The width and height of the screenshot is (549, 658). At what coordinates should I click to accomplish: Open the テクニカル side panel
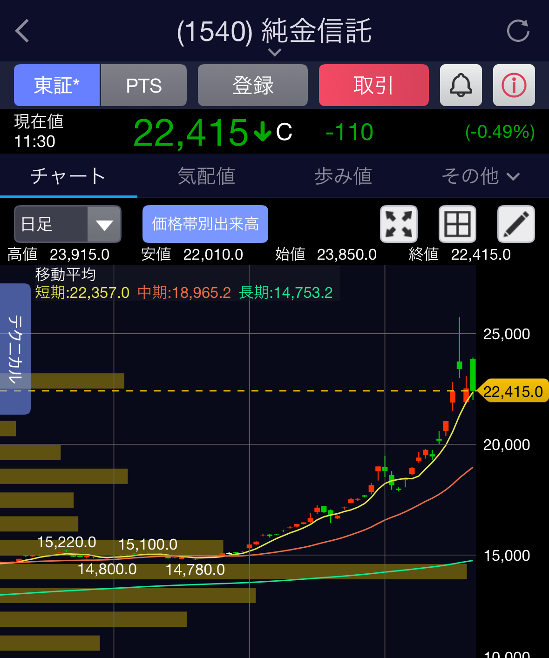[x=15, y=349]
